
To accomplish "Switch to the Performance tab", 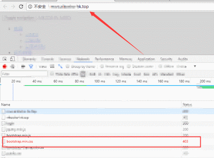I will tap(104, 59).
